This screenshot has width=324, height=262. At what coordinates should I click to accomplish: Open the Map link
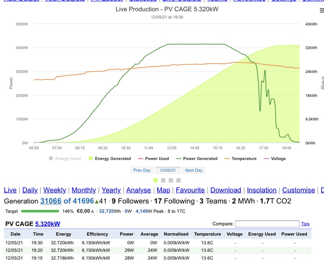pyautogui.click(x=163, y=190)
